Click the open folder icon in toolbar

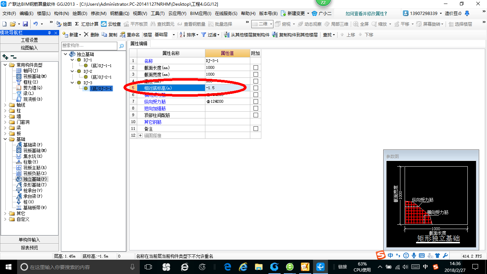12,24
